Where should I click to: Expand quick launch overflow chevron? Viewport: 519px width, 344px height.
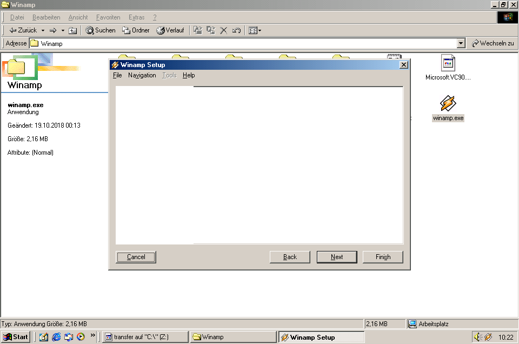click(92, 335)
